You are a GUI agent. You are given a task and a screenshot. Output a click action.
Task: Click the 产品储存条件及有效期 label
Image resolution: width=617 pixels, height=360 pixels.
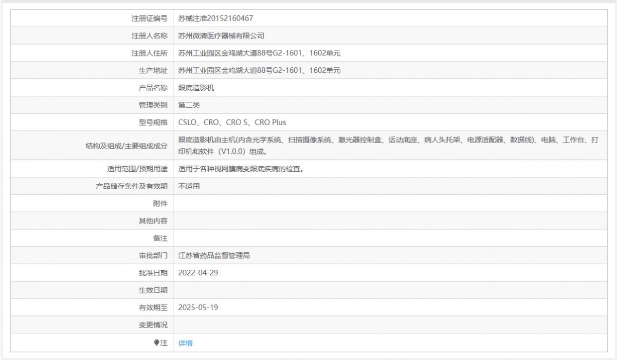(x=132, y=186)
